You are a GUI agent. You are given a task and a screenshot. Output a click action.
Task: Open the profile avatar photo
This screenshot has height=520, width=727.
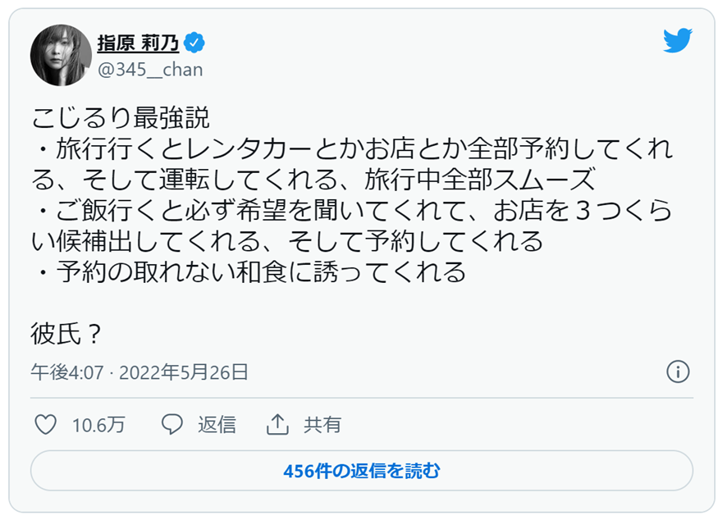(61, 55)
